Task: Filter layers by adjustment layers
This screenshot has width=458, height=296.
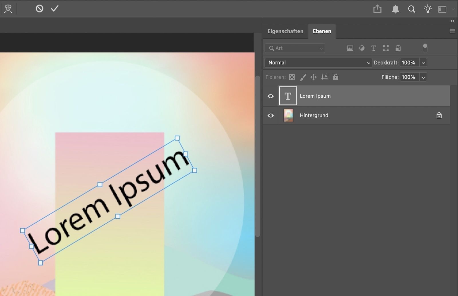Action: tap(362, 48)
